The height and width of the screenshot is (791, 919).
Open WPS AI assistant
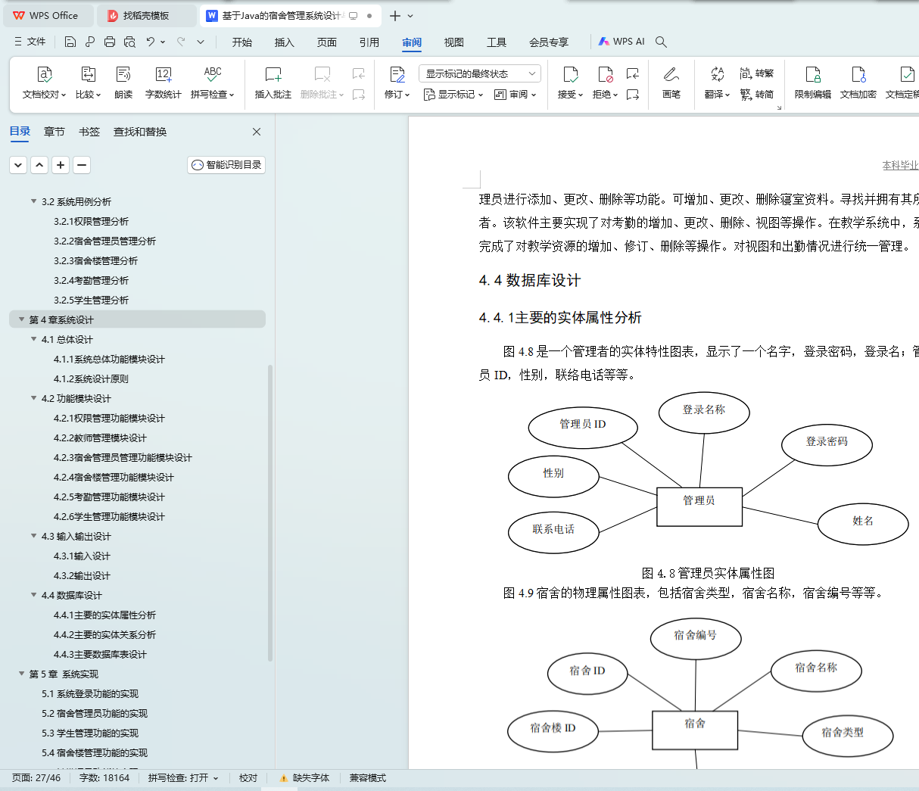pyautogui.click(x=621, y=42)
